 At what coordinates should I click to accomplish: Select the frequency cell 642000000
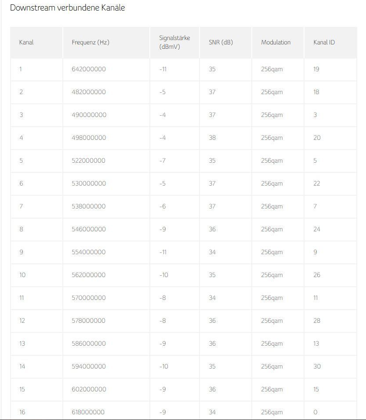coord(89,69)
